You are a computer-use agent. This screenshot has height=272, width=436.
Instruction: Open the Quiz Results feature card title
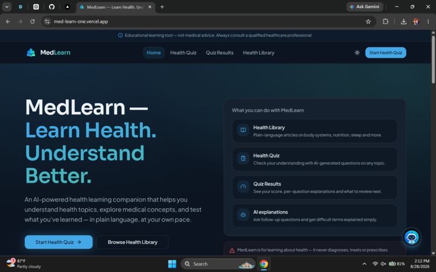coord(267,183)
